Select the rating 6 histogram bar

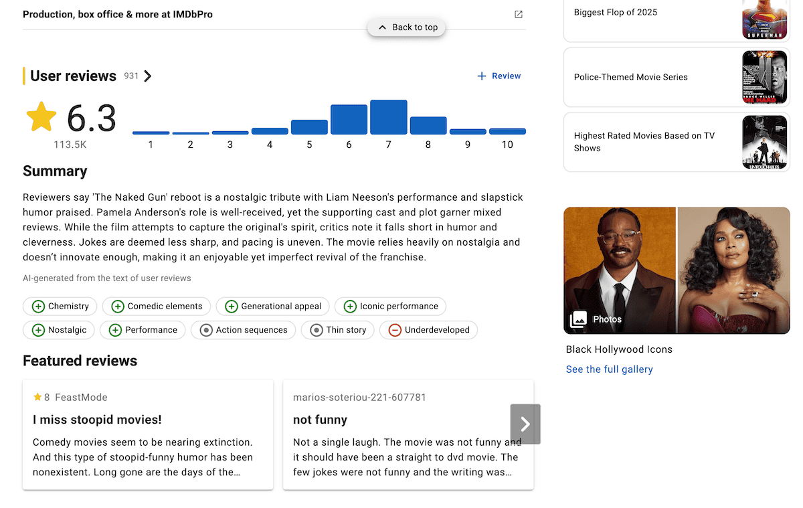tap(349, 120)
